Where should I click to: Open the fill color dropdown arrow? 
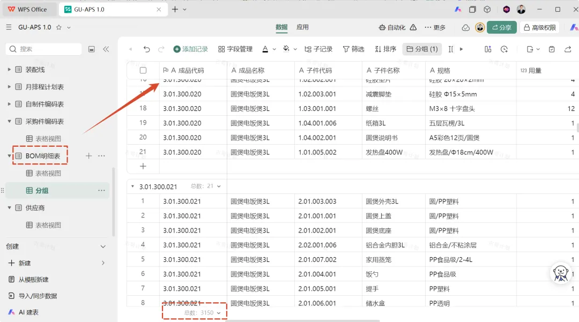point(295,49)
